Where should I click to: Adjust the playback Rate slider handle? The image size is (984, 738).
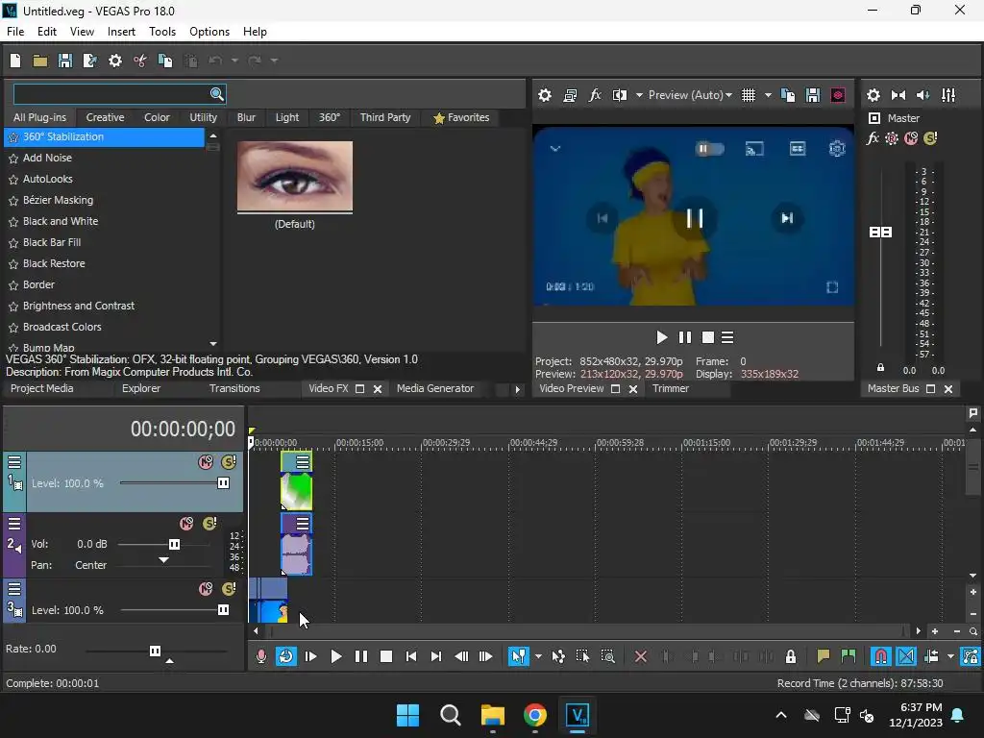(155, 651)
